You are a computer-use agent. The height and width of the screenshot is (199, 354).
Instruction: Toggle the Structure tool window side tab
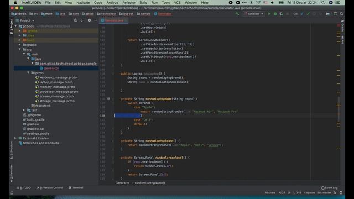click(11, 150)
